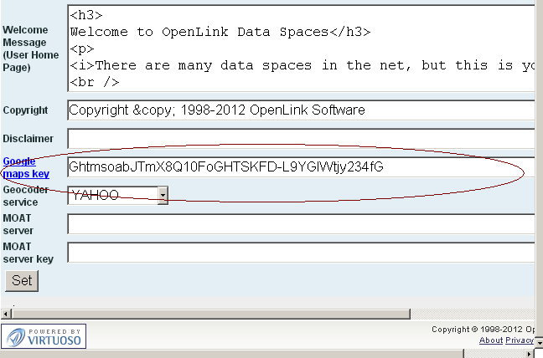Click the Copyright field label
Screen dimensions: 543x358
coord(25,110)
